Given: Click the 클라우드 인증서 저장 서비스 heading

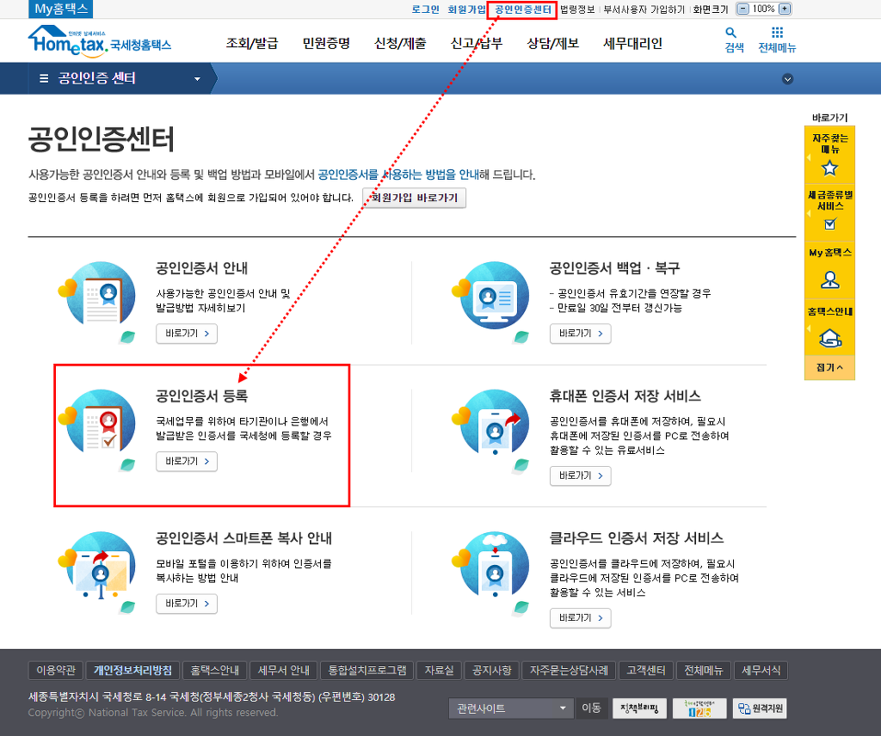Looking at the screenshot, I should pyautogui.click(x=637, y=538).
